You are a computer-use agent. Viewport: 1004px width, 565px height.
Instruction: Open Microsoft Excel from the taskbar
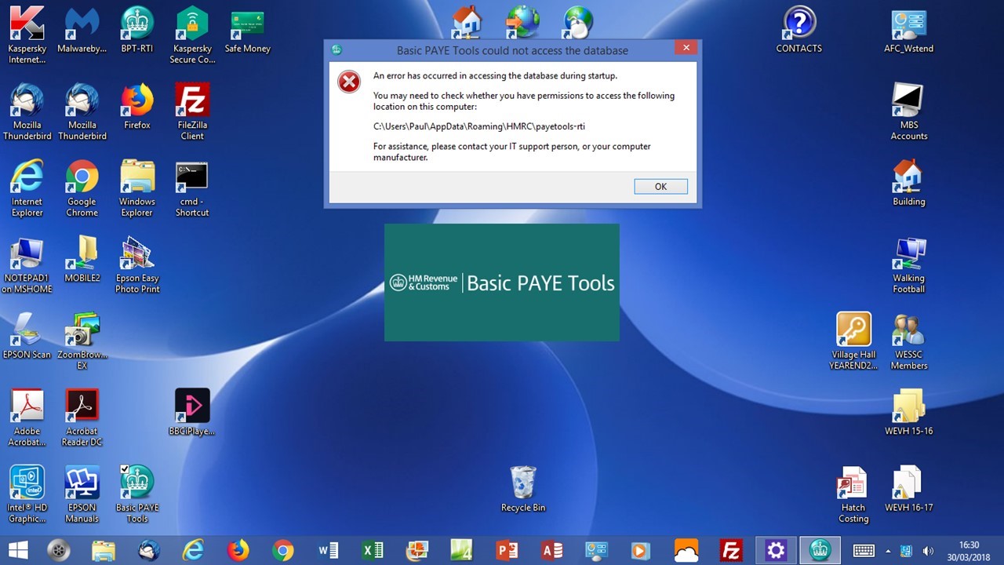[x=373, y=551]
